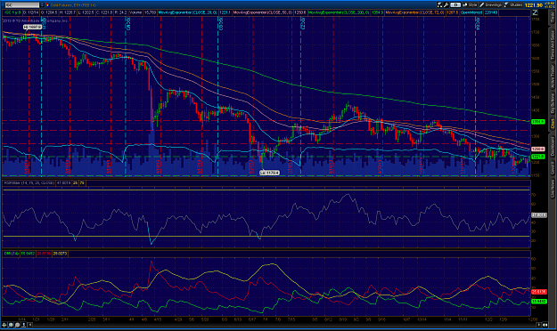Click the third bottom-left chart tool icon

[17, 325]
